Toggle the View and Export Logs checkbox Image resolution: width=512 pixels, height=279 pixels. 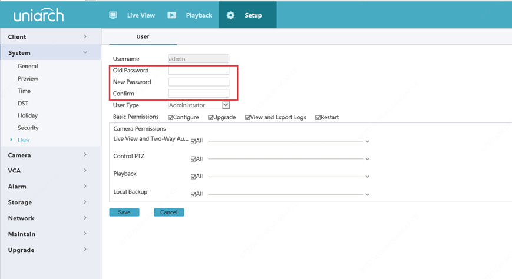pyautogui.click(x=248, y=118)
